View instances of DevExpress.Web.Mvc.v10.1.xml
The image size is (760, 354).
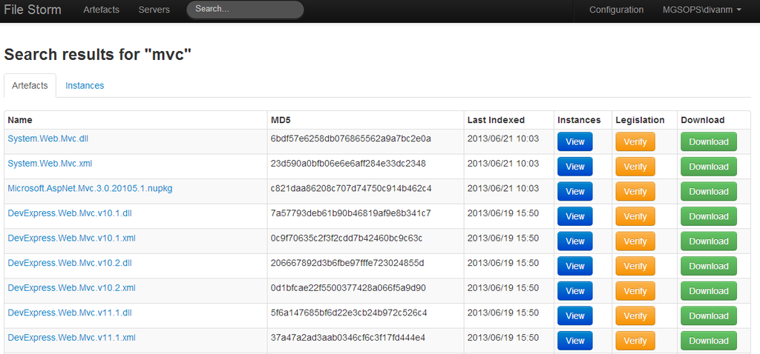(x=575, y=241)
